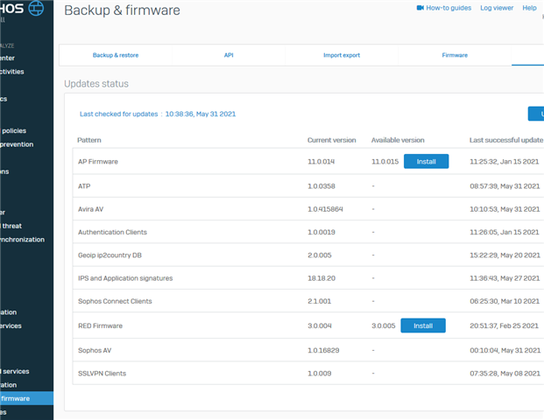Open the Log viewer link
544x420 pixels.
point(497,8)
